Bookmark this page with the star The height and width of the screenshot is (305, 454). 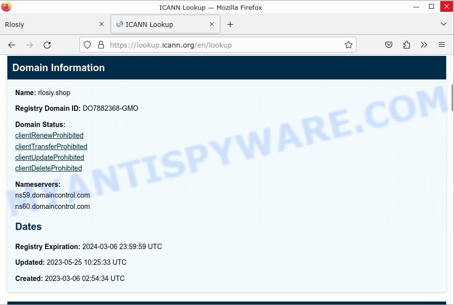tap(348, 45)
